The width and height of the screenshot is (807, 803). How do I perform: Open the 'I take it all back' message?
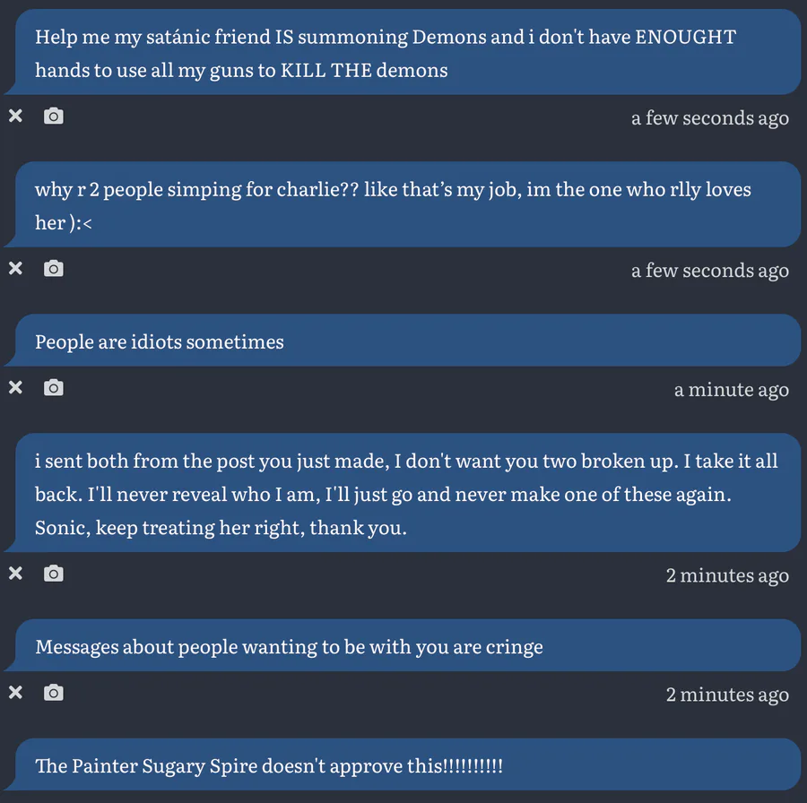point(403,494)
